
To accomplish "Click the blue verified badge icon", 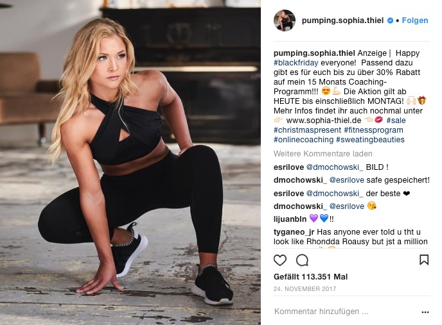I will tap(390, 21).
